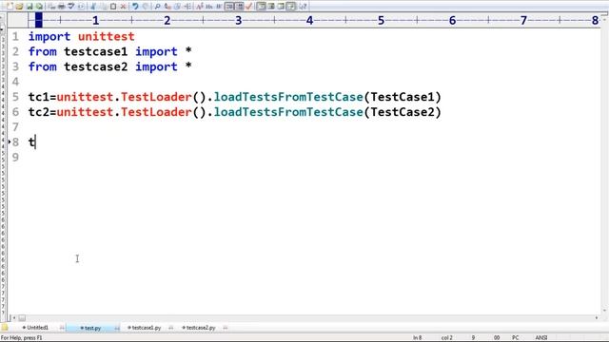
Task: Click the Print icon in toolbar
Action: click(x=61, y=7)
